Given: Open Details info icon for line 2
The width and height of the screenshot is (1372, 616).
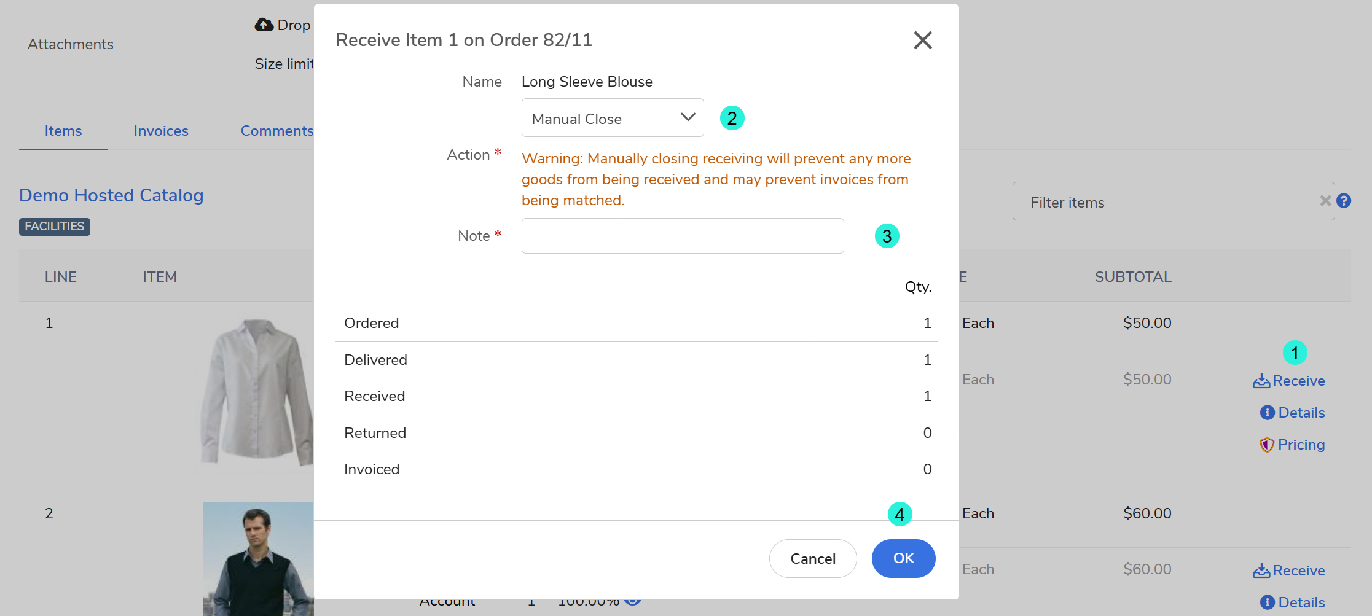Looking at the screenshot, I should click(x=1267, y=602).
